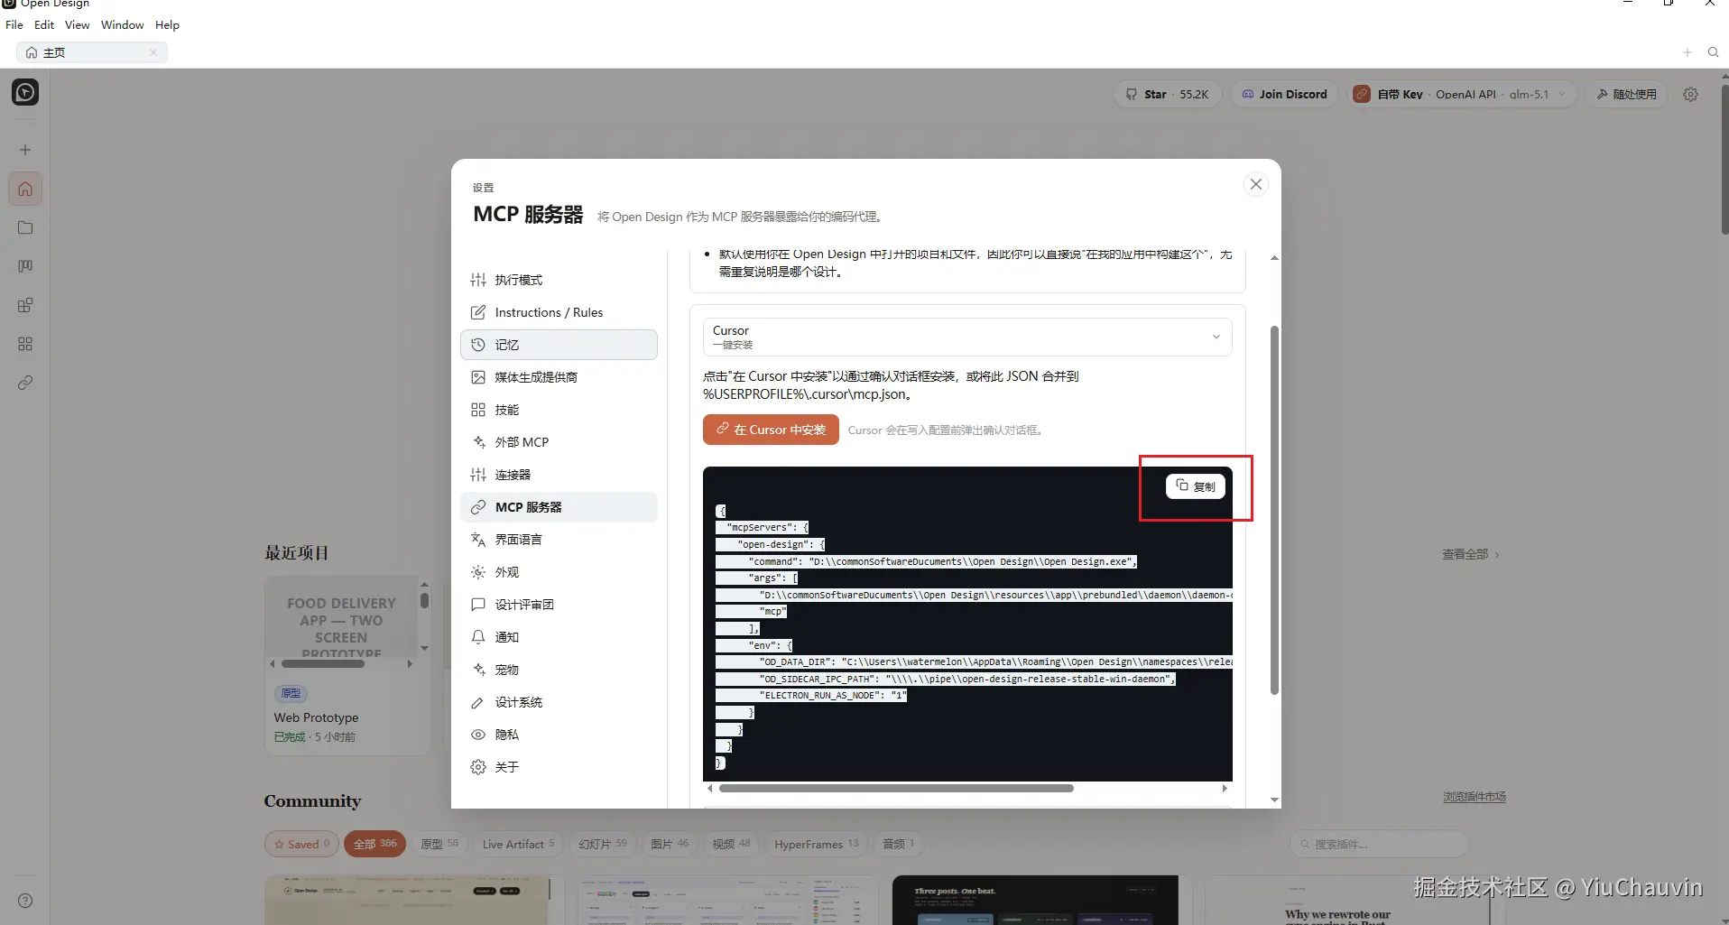1729x925 pixels.
Task: Select 记忆 settings section
Action: pyautogui.click(x=559, y=345)
